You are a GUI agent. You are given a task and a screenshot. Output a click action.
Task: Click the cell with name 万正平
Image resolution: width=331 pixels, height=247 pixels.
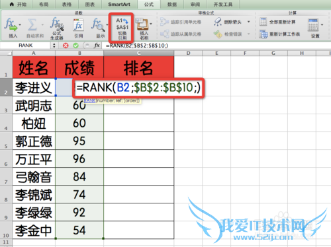click(x=34, y=159)
